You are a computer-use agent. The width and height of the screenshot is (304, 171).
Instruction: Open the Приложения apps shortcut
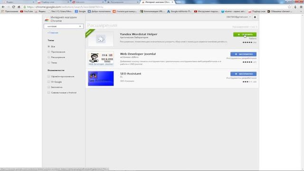pos(9,11)
